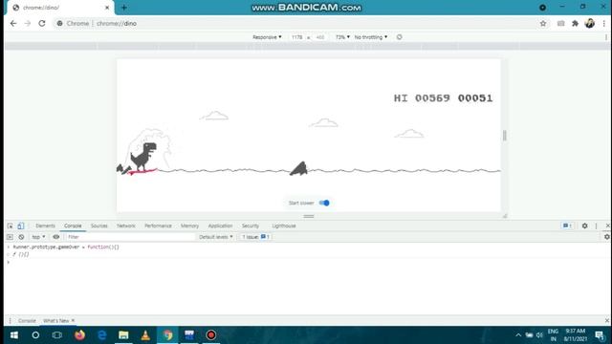612x344 pixels.
Task: Click the volume speaker tray icon
Action: [x=539, y=335]
